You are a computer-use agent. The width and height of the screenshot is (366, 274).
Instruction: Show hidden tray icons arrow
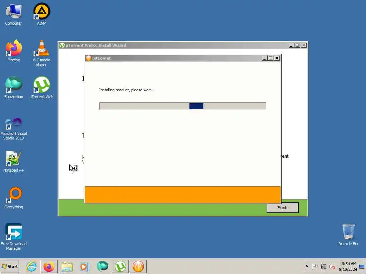pos(307,266)
